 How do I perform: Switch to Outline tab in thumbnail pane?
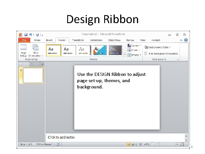click(x=32, y=64)
